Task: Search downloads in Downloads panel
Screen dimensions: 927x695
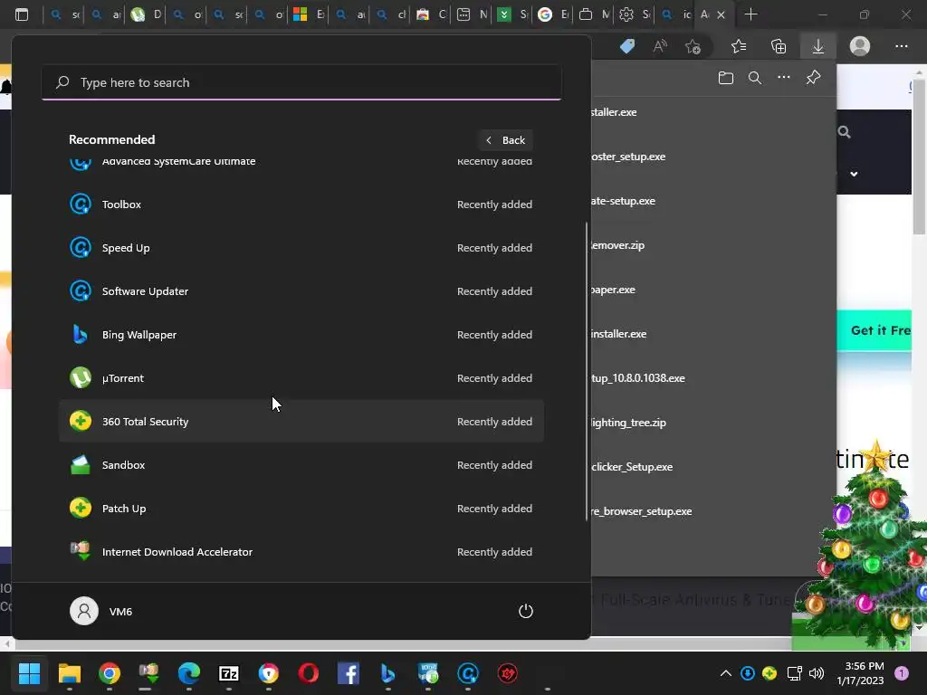Action: point(755,78)
